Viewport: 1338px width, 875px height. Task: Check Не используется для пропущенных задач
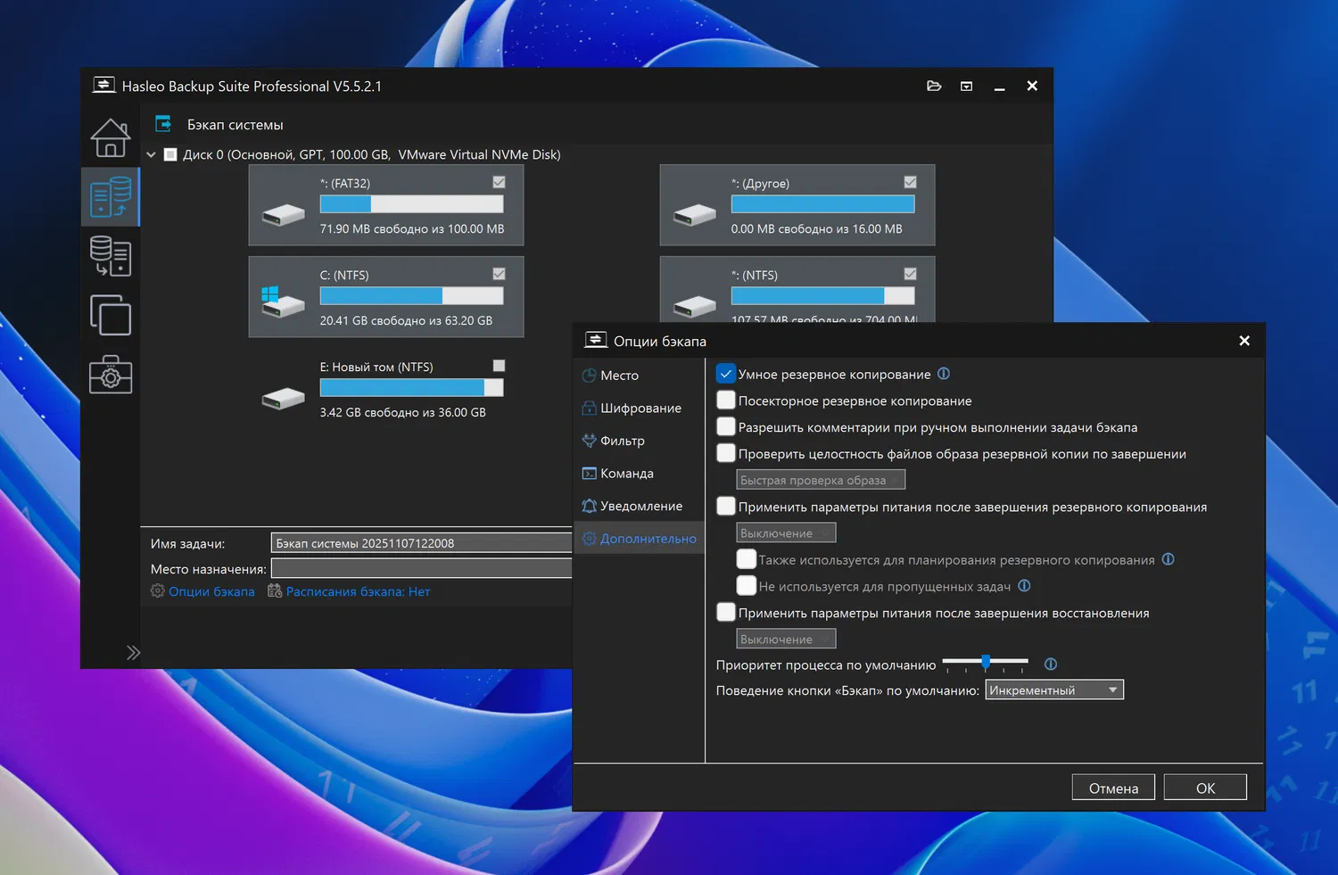click(x=747, y=586)
